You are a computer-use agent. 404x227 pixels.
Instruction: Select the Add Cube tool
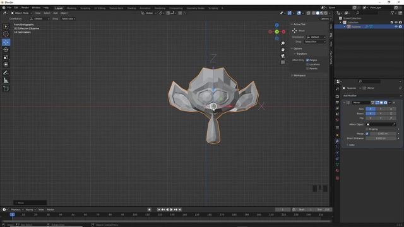[x=6, y=89]
